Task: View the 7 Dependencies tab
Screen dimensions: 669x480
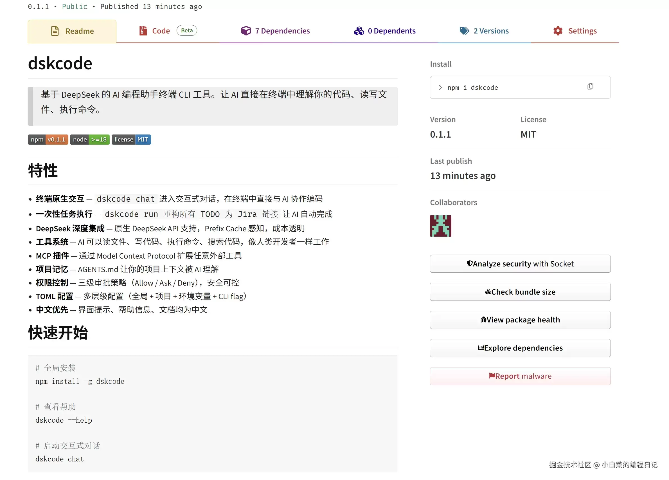Action: (x=275, y=31)
